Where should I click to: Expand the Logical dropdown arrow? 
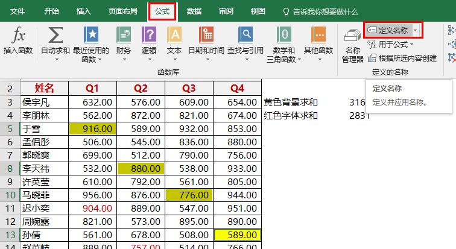(150, 59)
